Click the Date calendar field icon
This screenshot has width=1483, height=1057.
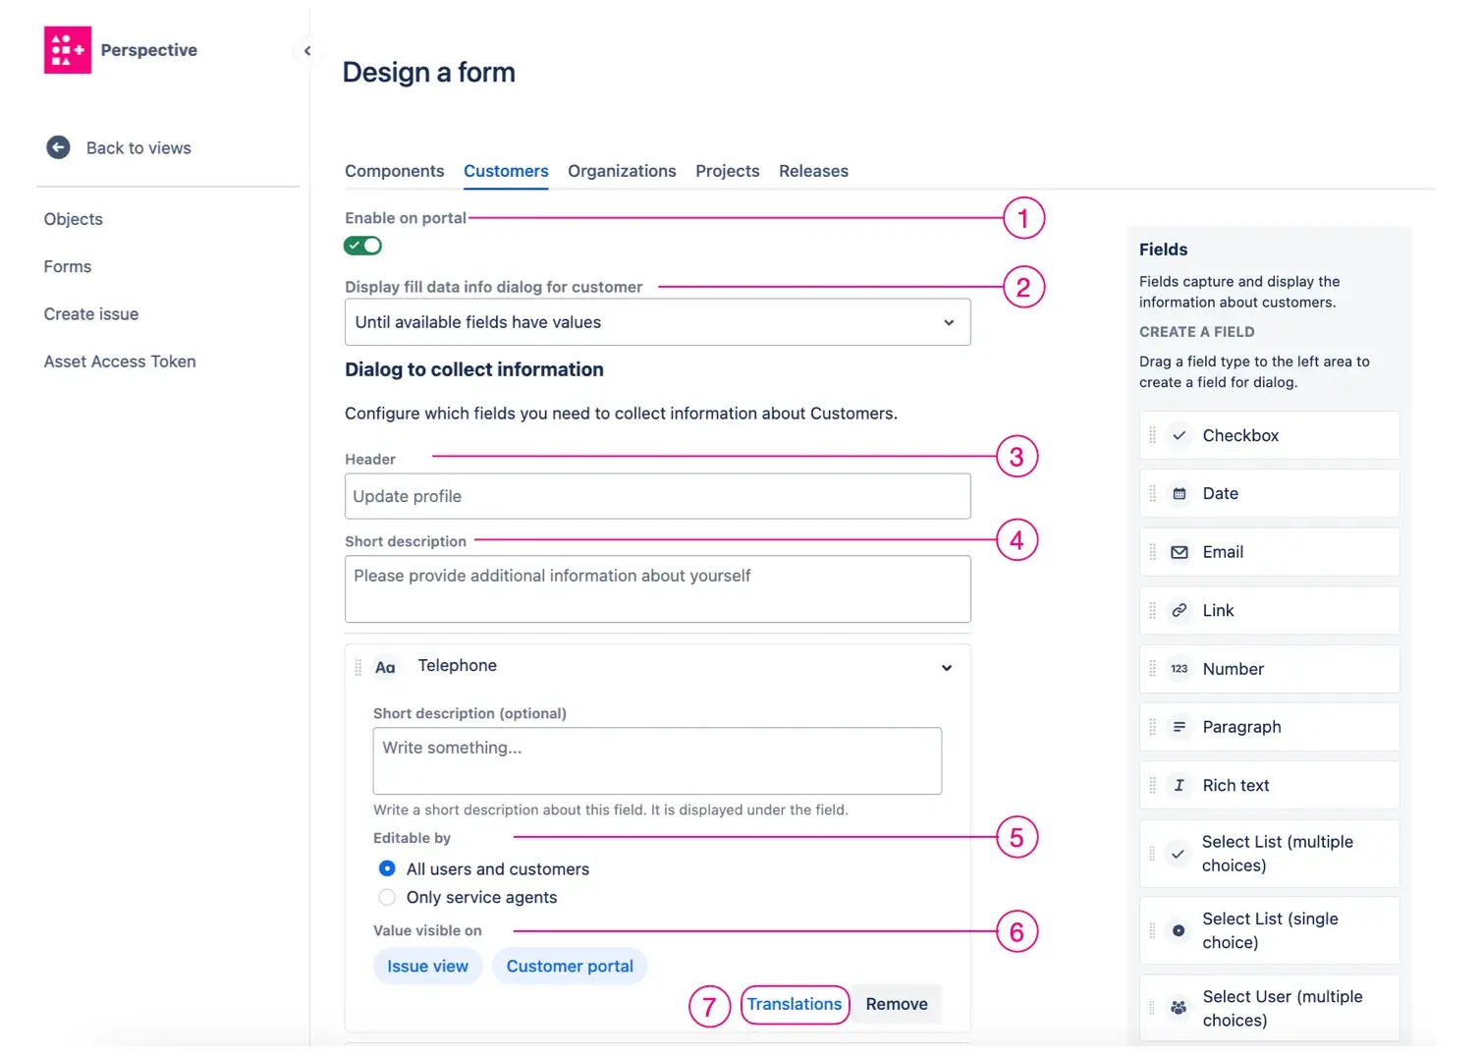(1179, 494)
